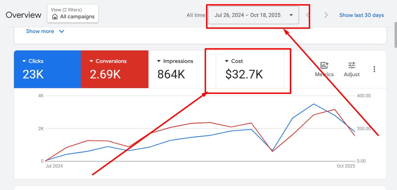Open the Clicks metric dropdown triangle
The height and width of the screenshot is (190, 397).
[24, 61]
